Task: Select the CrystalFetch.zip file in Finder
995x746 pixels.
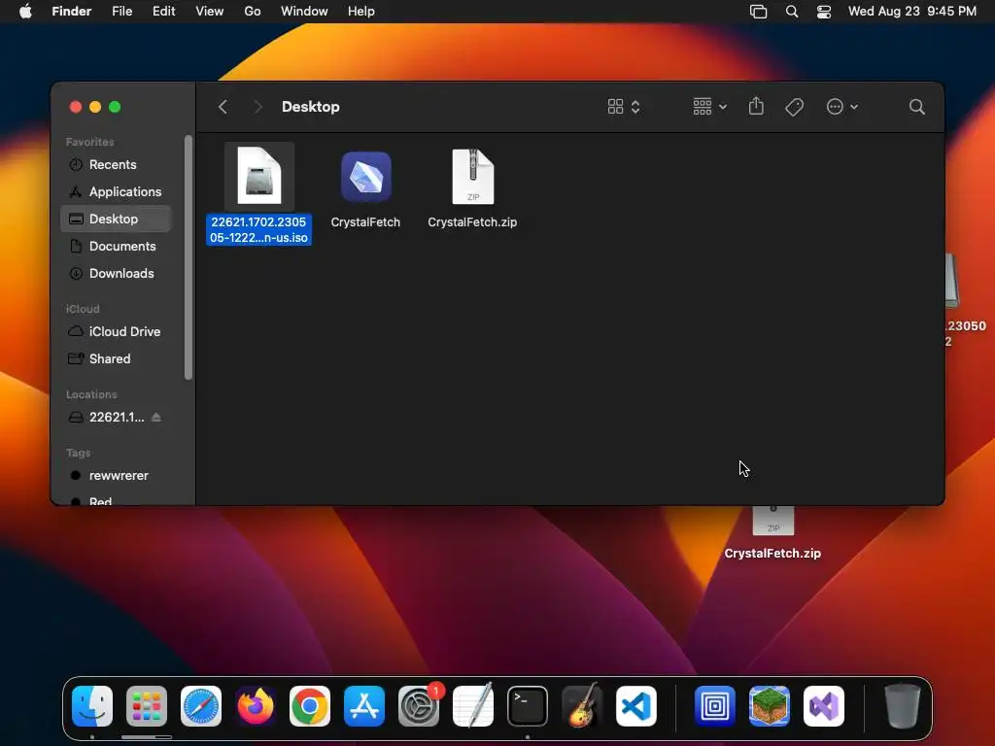Action: pyautogui.click(x=473, y=177)
